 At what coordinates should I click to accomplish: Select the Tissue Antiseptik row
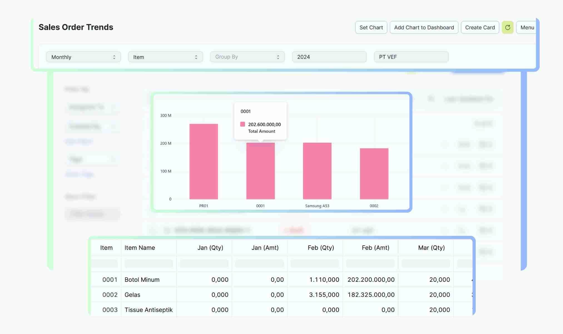pyautogui.click(x=148, y=310)
